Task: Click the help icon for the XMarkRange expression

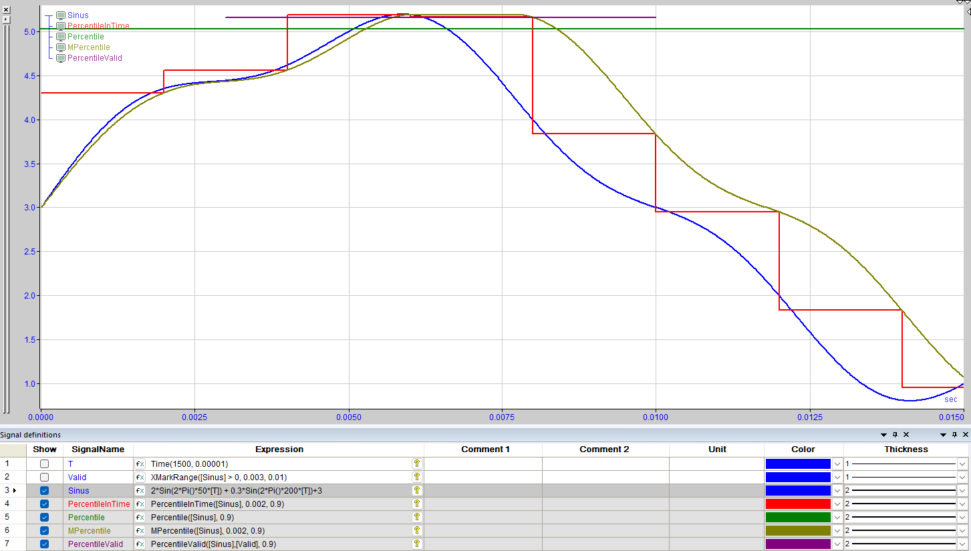Action: click(x=417, y=477)
